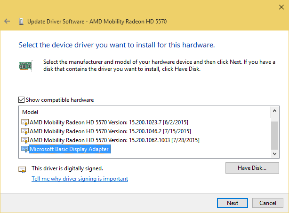Viewport: 289px width, 213px height.
Task: Click the Model column header
Action: [30, 112]
